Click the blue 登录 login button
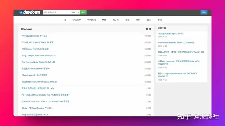This screenshot has height=126, width=225. (x=204, y=12)
